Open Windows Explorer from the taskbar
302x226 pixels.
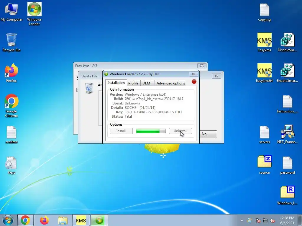tap(63, 220)
